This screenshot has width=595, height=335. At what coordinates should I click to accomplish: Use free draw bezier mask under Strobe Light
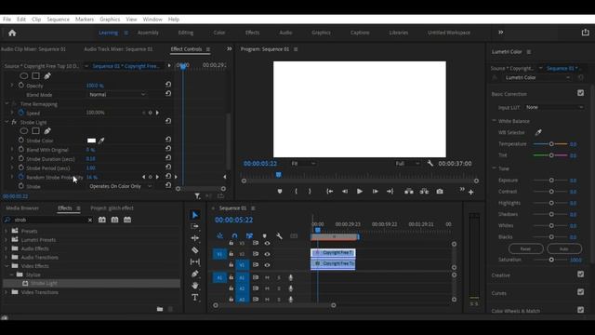47,131
